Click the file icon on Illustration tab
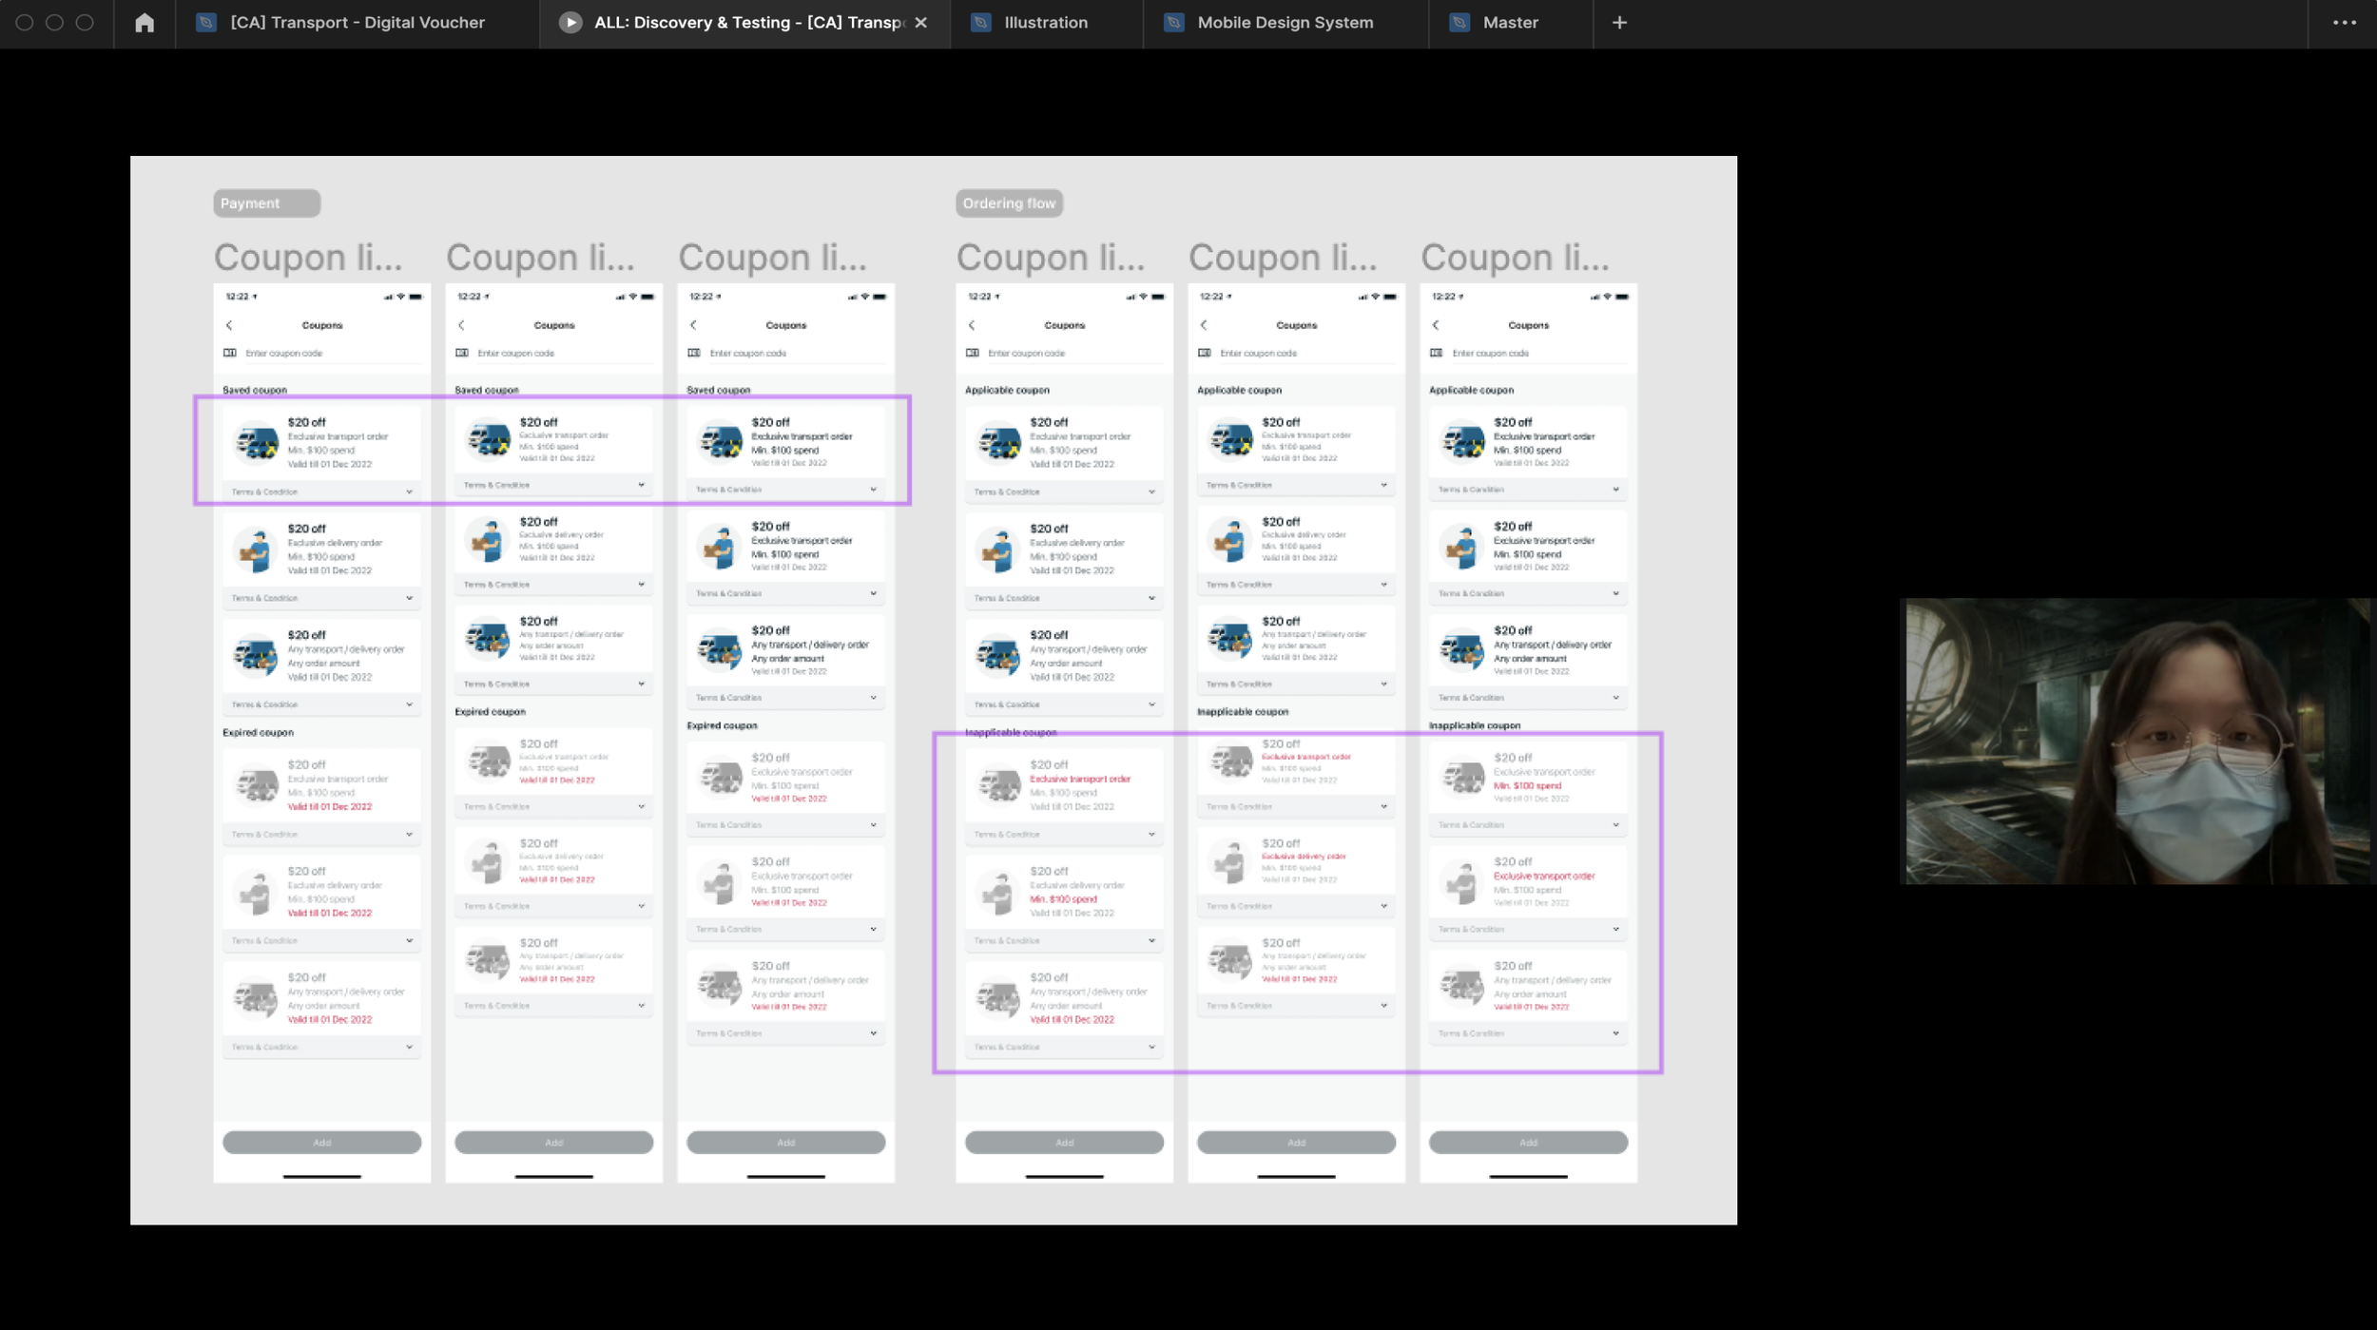Image resolution: width=2377 pixels, height=1330 pixels. (x=981, y=23)
